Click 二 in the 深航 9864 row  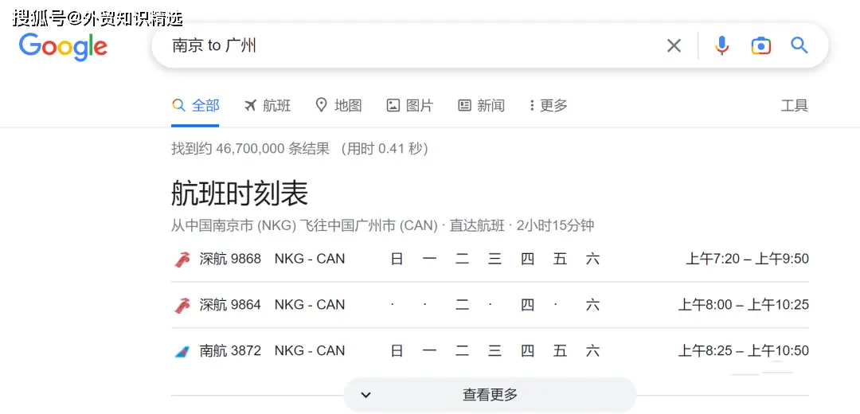tap(462, 305)
